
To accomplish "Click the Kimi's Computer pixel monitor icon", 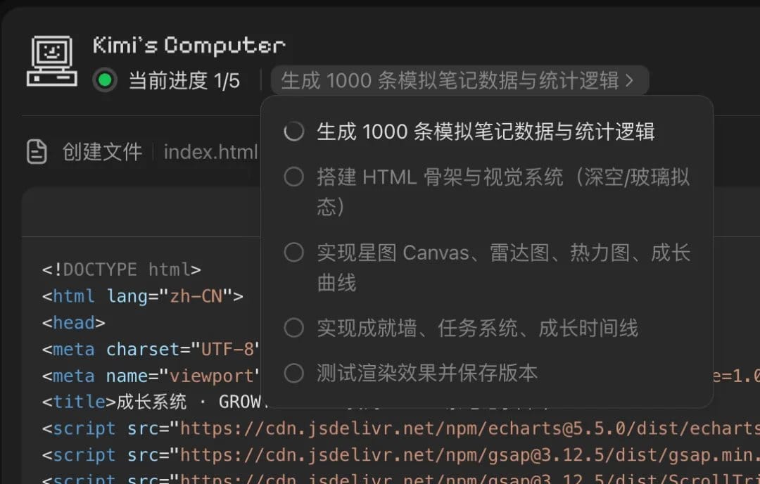I will click(x=52, y=61).
